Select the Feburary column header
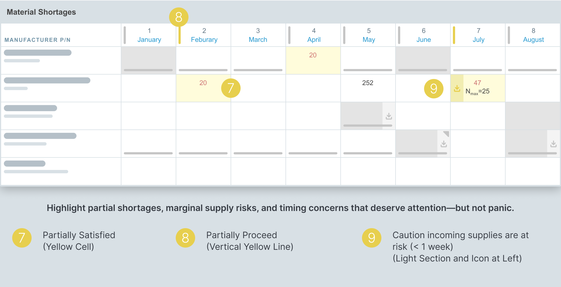Screen dimensions: 561x287 click(x=204, y=35)
